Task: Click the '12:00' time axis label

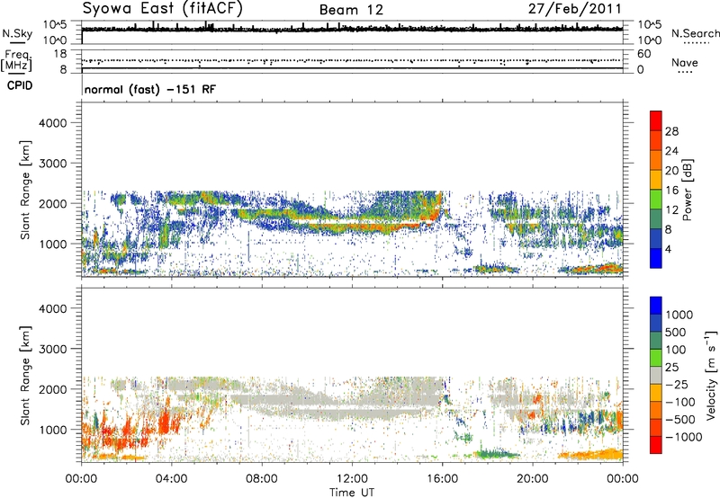Action: 352,479
